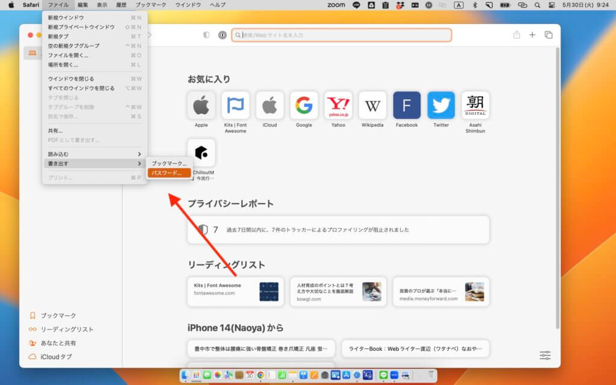616x385 pixels.
Task: Select パスワード… export option
Action: tap(169, 173)
